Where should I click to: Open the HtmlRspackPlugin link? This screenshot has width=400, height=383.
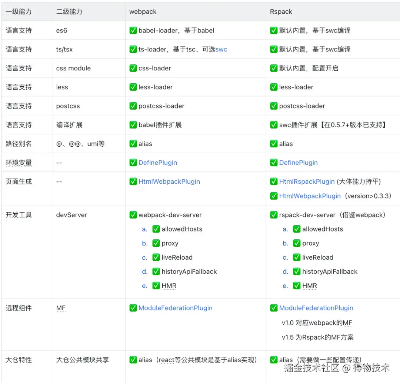[x=307, y=181]
